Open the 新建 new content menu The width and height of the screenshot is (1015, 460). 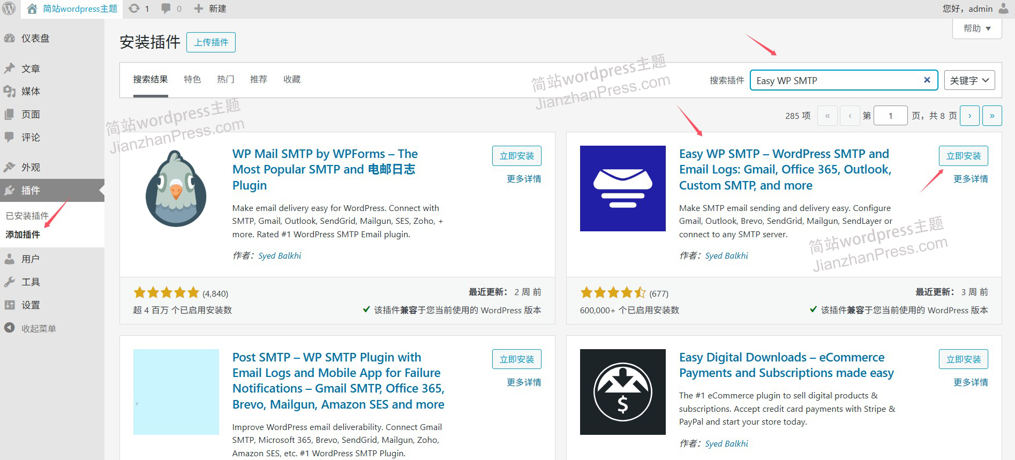pyautogui.click(x=210, y=9)
